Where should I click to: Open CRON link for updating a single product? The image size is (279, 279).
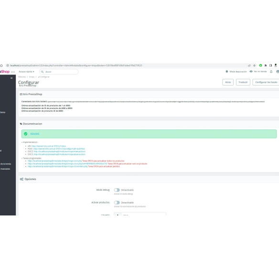coord(67,164)
